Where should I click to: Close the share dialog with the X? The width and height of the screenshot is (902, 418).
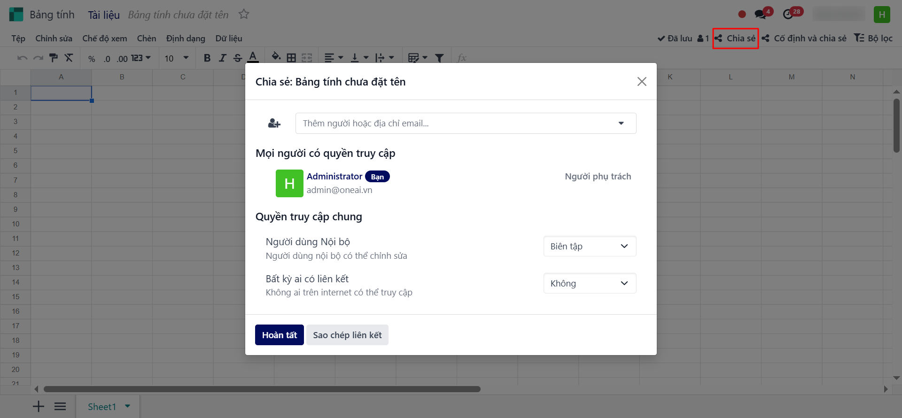click(642, 82)
